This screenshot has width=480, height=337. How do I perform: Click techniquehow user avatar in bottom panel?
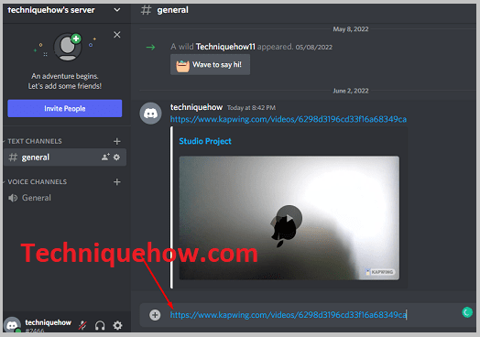12,325
